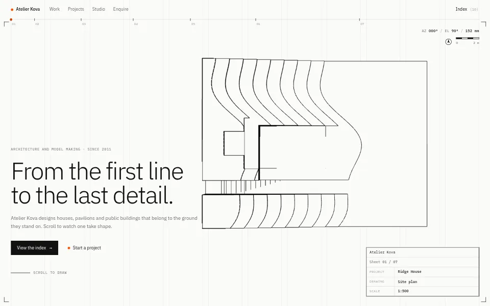The width and height of the screenshot is (490, 306).
Task: Click the "Sheet 01 / 07" row
Action: point(423,262)
